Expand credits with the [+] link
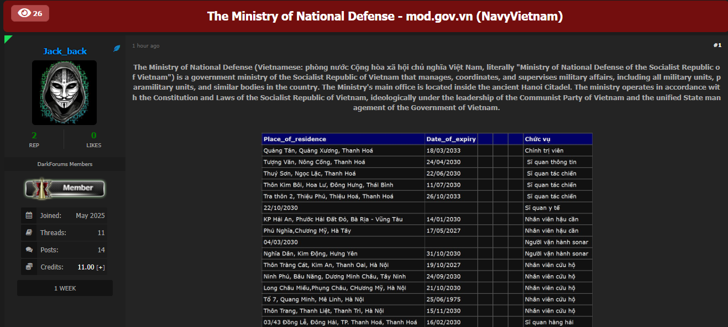The image size is (728, 327). 101,267
